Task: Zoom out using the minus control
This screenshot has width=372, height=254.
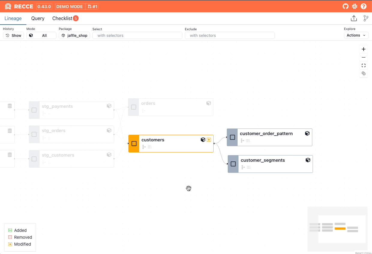Action: [363, 57]
